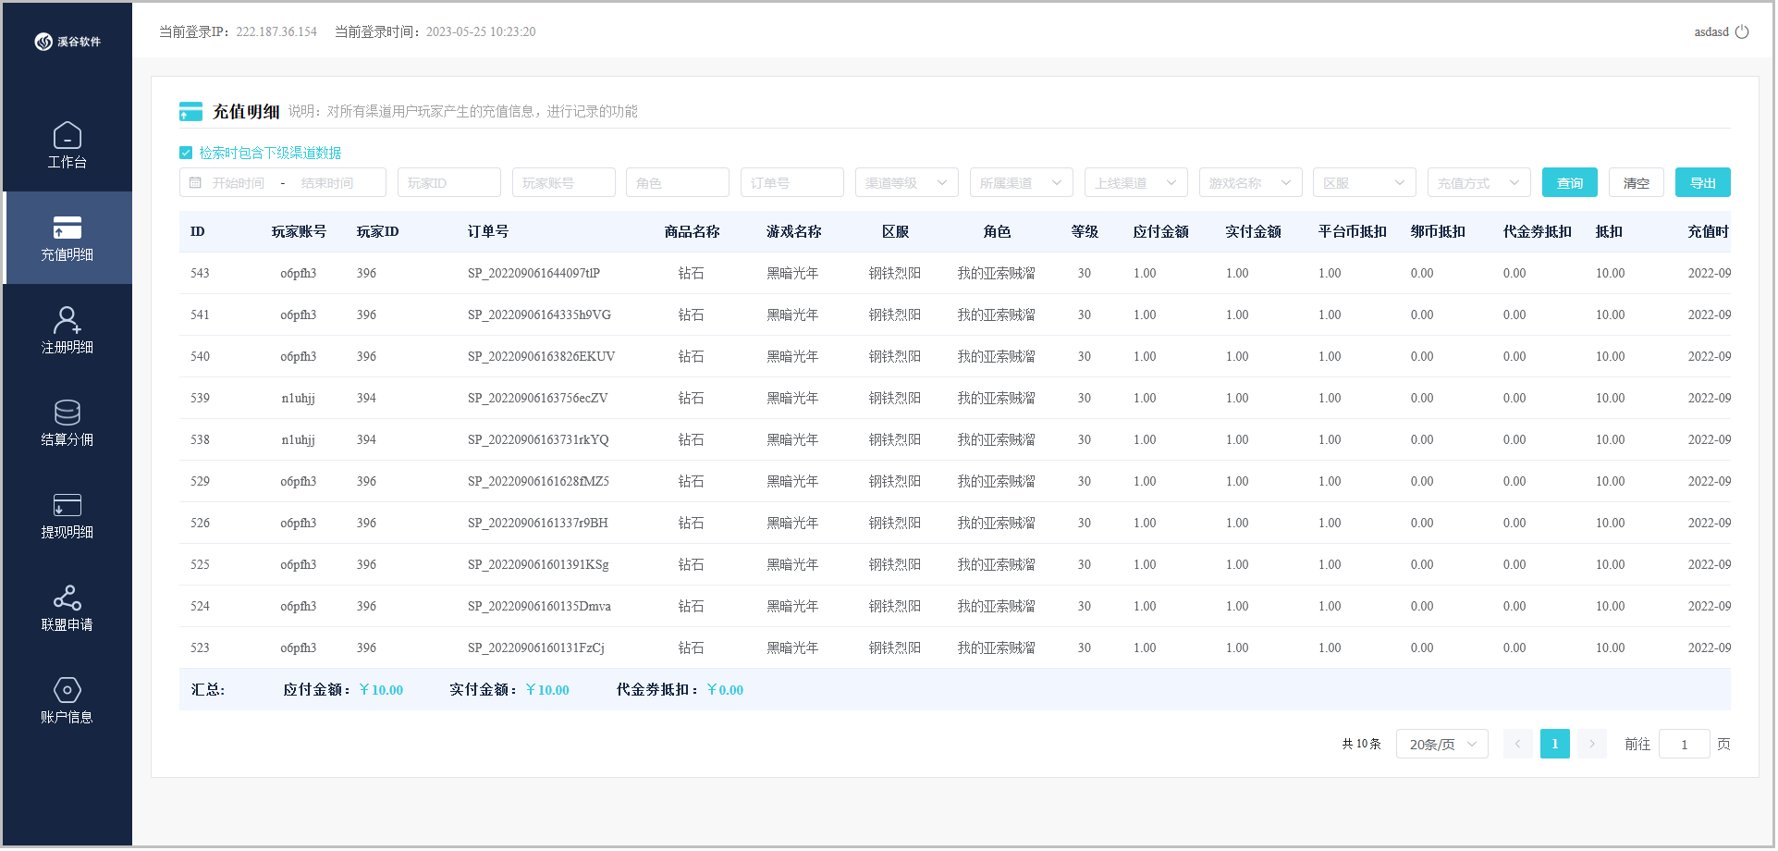Screen dimensions: 1778x851
Task: Expand the 上线渠道 dropdown
Action: pos(1135,183)
